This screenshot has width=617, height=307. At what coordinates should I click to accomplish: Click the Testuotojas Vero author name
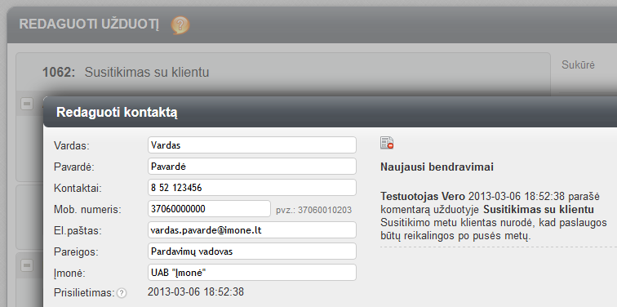423,196
